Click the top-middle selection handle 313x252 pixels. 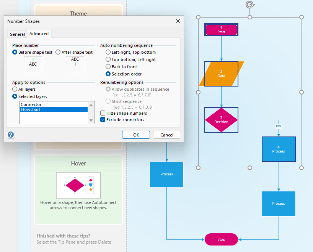250,17
